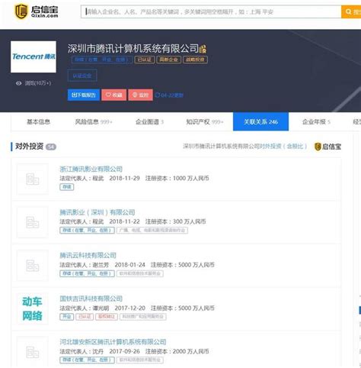Click the 高新企业 badge
This screenshot has width=361, height=368.
click(x=168, y=60)
